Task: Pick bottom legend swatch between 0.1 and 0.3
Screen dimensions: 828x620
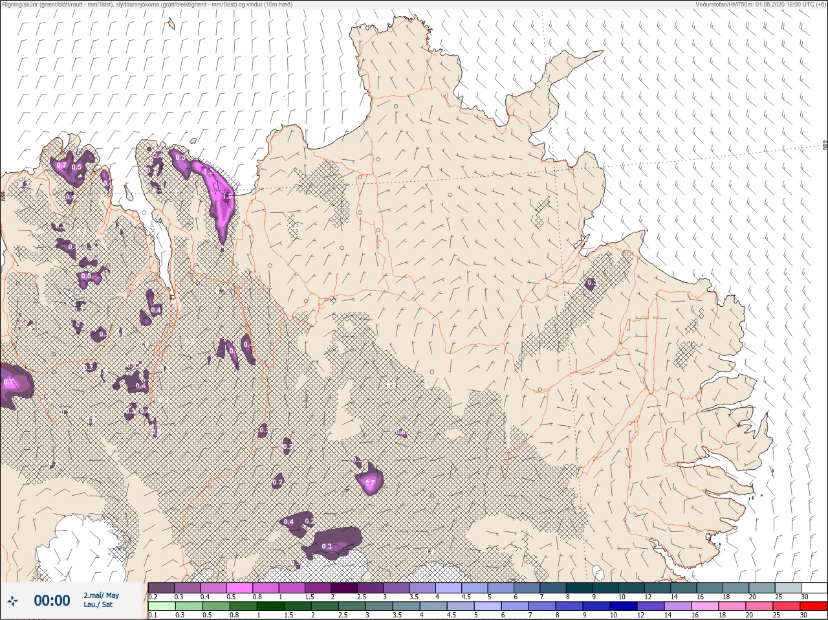Action: 162,606
